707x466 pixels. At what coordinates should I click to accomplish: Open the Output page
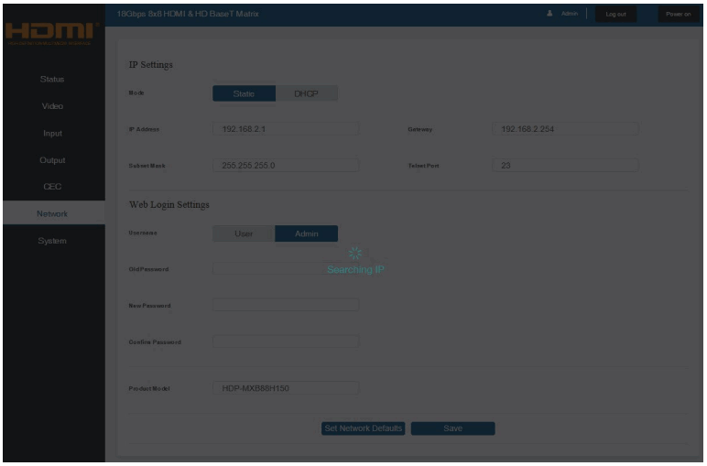click(x=52, y=160)
